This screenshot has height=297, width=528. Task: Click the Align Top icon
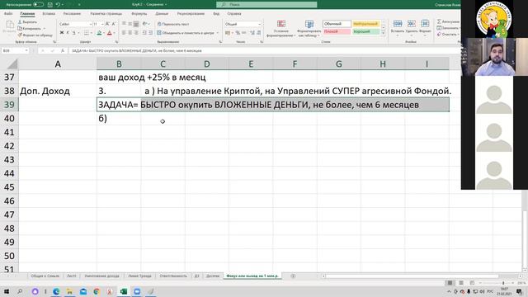124,24
